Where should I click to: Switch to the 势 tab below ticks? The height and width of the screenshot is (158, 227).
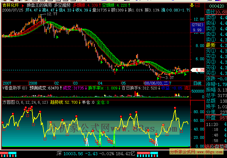pos(222,147)
